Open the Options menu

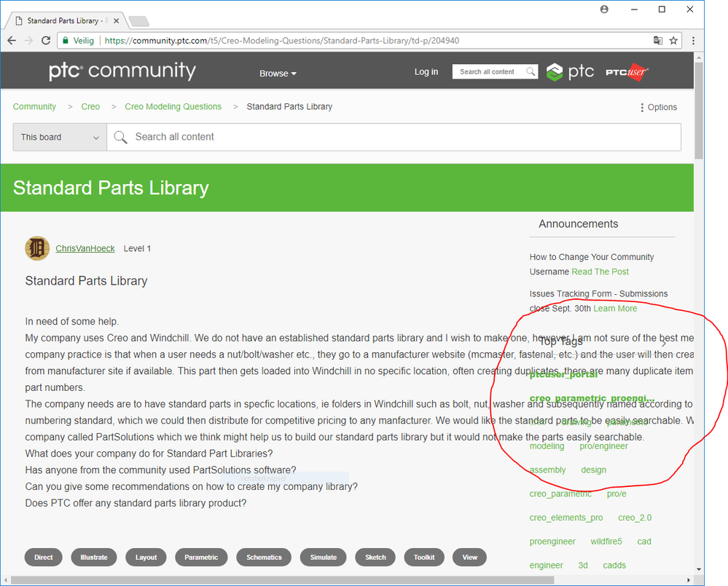coord(658,107)
